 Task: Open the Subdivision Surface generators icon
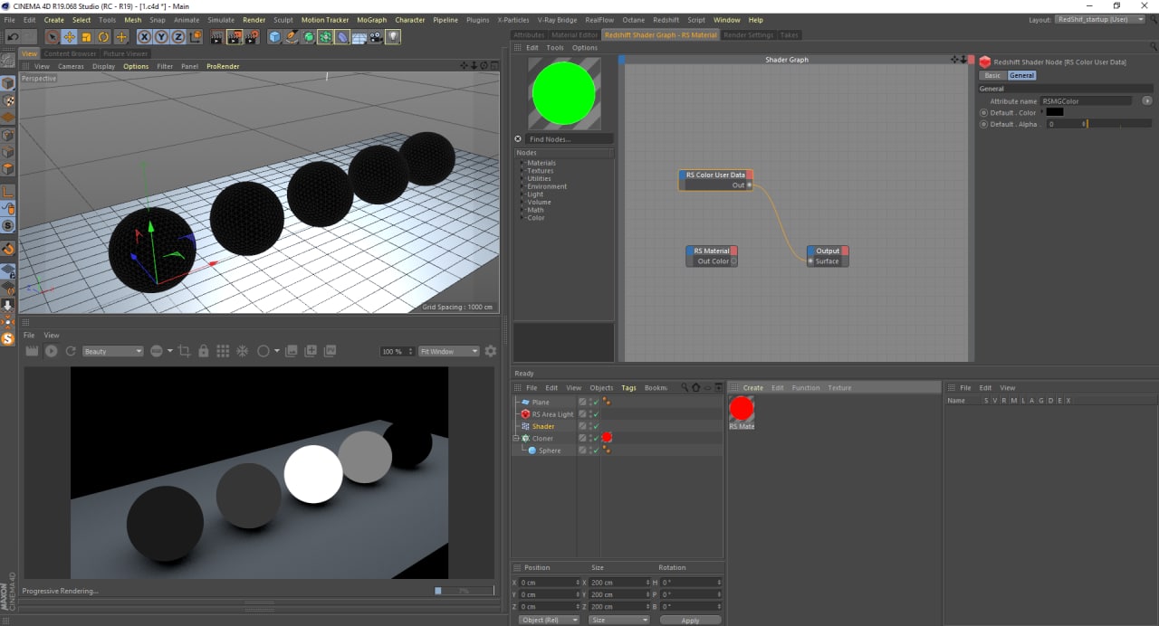point(309,37)
